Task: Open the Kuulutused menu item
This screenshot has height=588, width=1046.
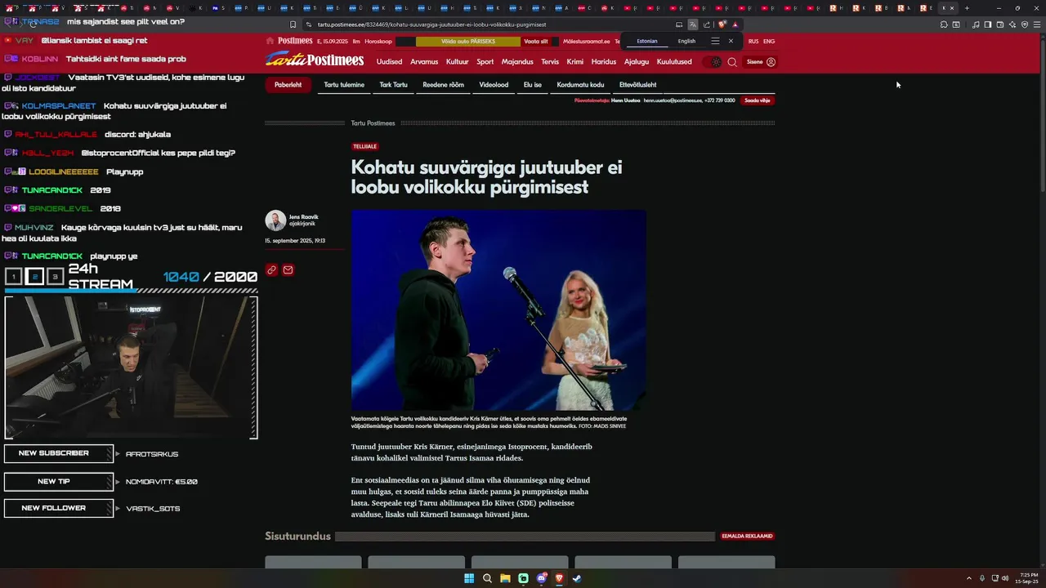Action: (x=674, y=62)
